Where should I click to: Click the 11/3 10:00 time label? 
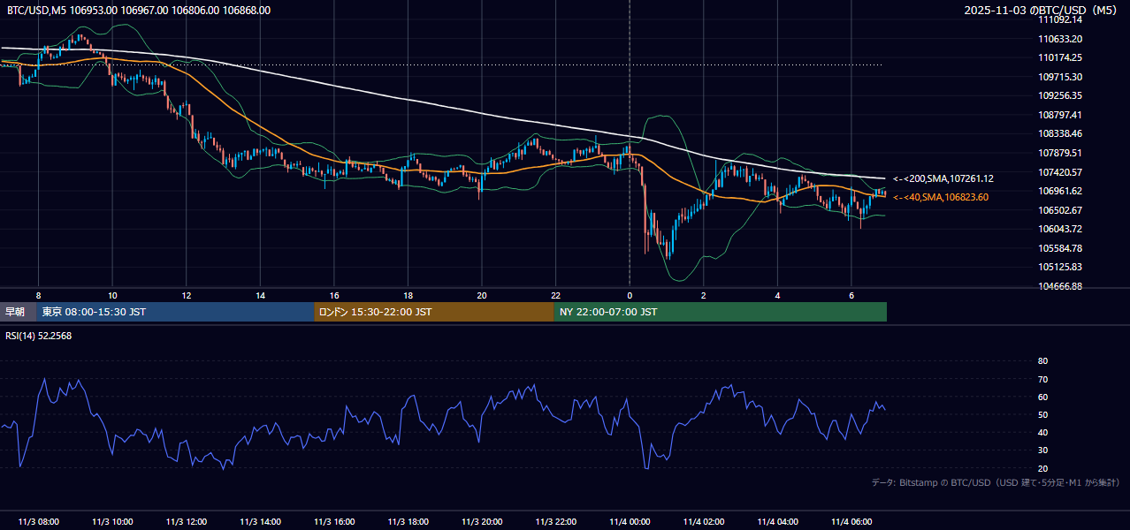(x=112, y=522)
